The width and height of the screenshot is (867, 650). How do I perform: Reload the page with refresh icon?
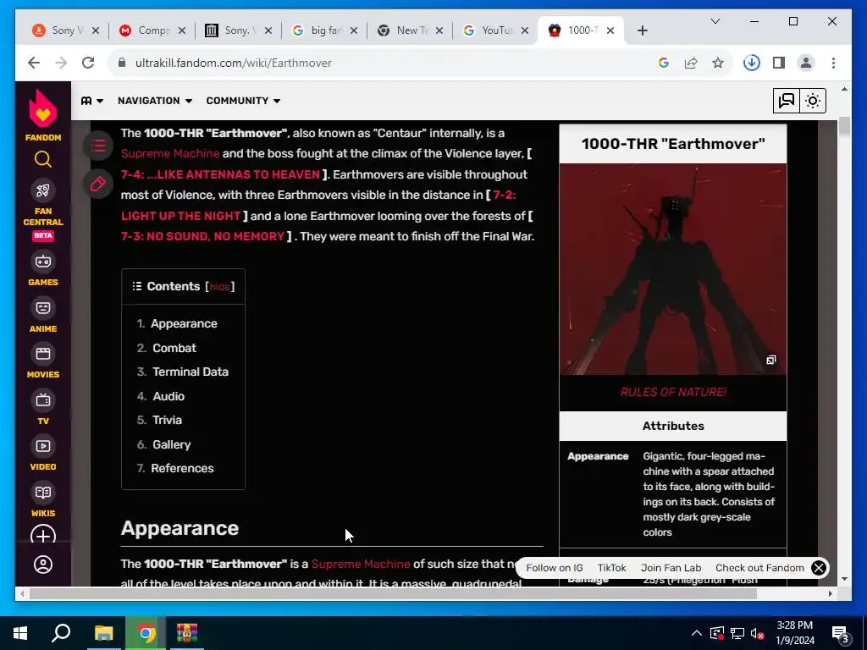pyautogui.click(x=88, y=63)
